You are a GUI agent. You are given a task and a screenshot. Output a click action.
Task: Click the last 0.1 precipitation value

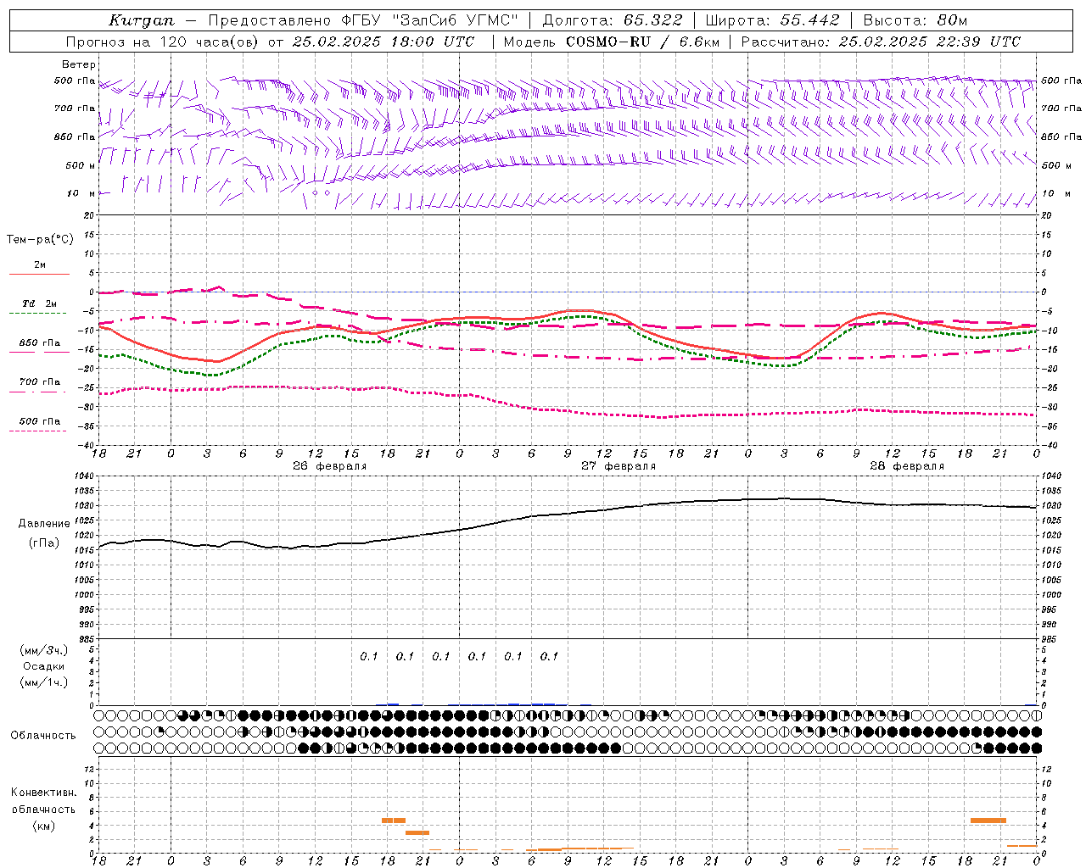tap(550, 657)
